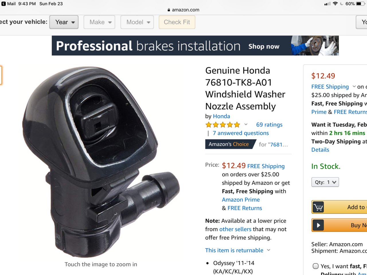Tap the Wi-Fi icon in status bar
Screen dimensions: 367x275
[335, 4]
